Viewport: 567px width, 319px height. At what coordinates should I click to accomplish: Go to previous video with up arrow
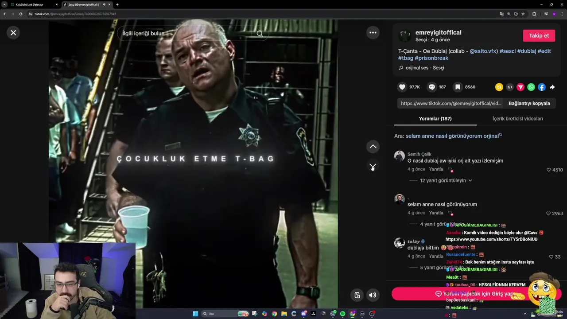pyautogui.click(x=373, y=146)
